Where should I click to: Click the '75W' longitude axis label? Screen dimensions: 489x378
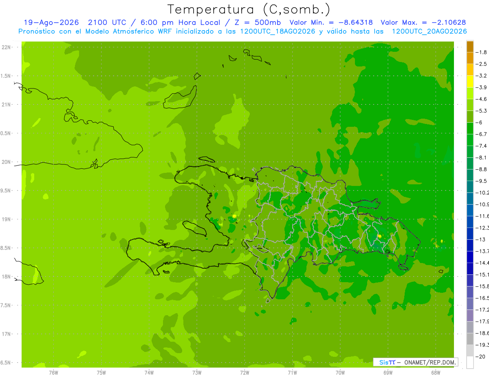(101, 373)
